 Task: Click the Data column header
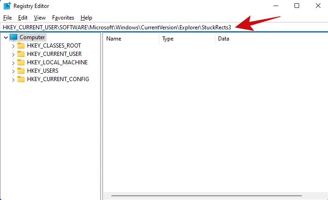pyautogui.click(x=224, y=39)
